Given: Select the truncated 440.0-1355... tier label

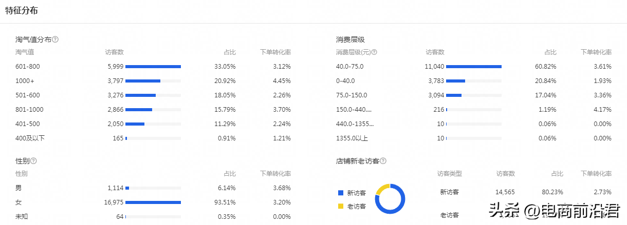Looking at the screenshot, I should (355, 124).
